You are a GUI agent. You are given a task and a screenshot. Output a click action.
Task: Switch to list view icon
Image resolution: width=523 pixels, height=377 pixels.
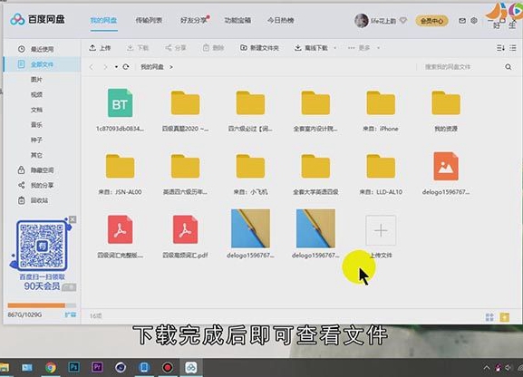513,48
